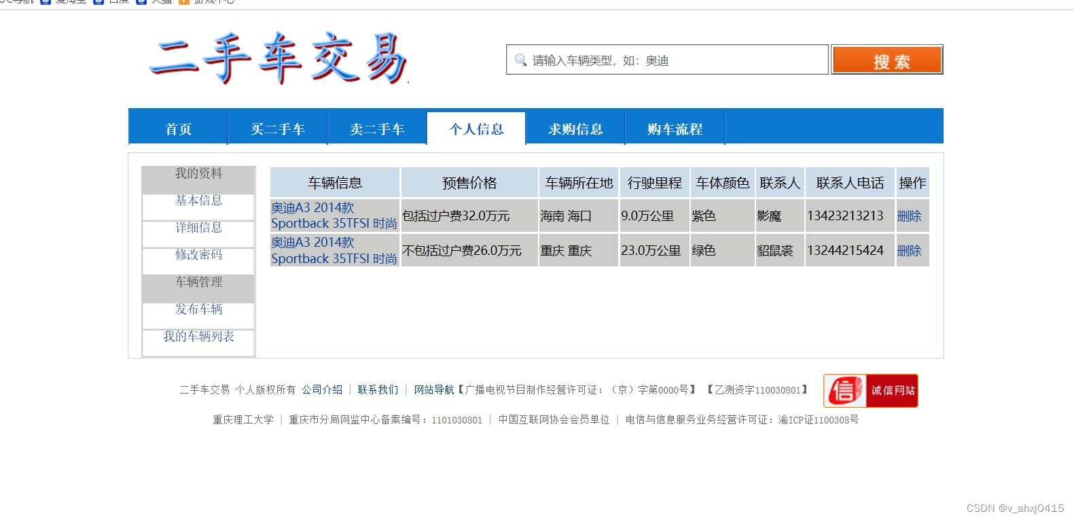
Task: Open the 购车流程 nav tab
Action: click(675, 128)
